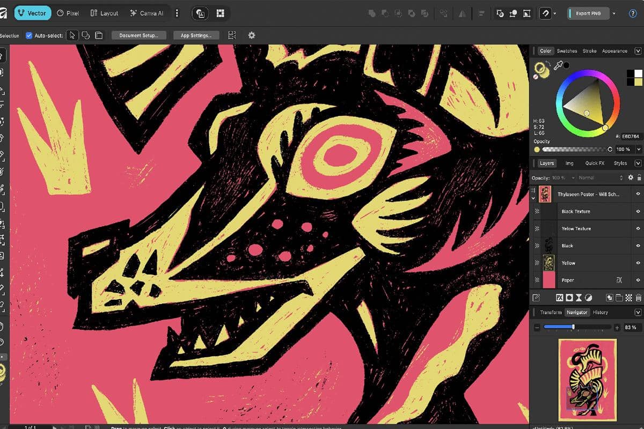This screenshot has height=429, width=644.
Task: Click the navigator zoom out minus
Action: 537,327
